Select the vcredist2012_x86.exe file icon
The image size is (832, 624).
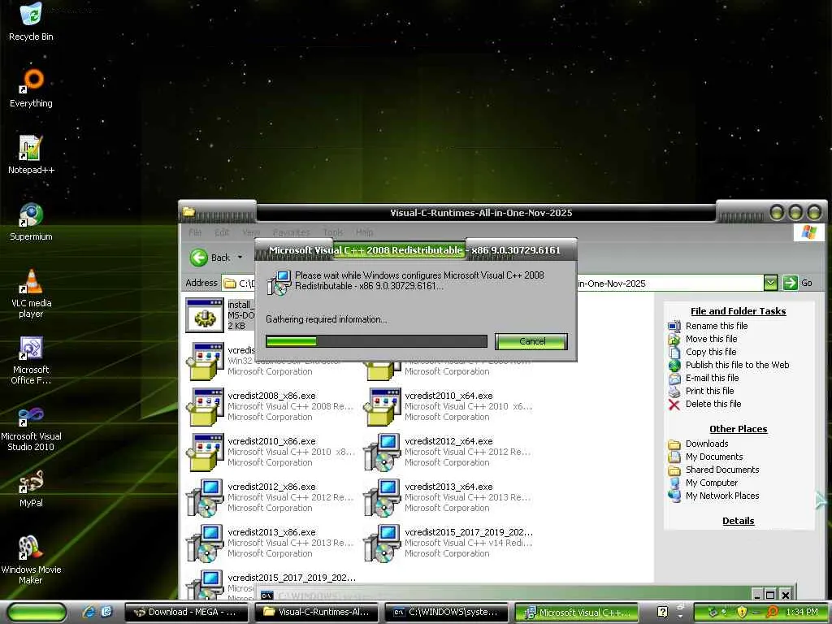(x=206, y=498)
